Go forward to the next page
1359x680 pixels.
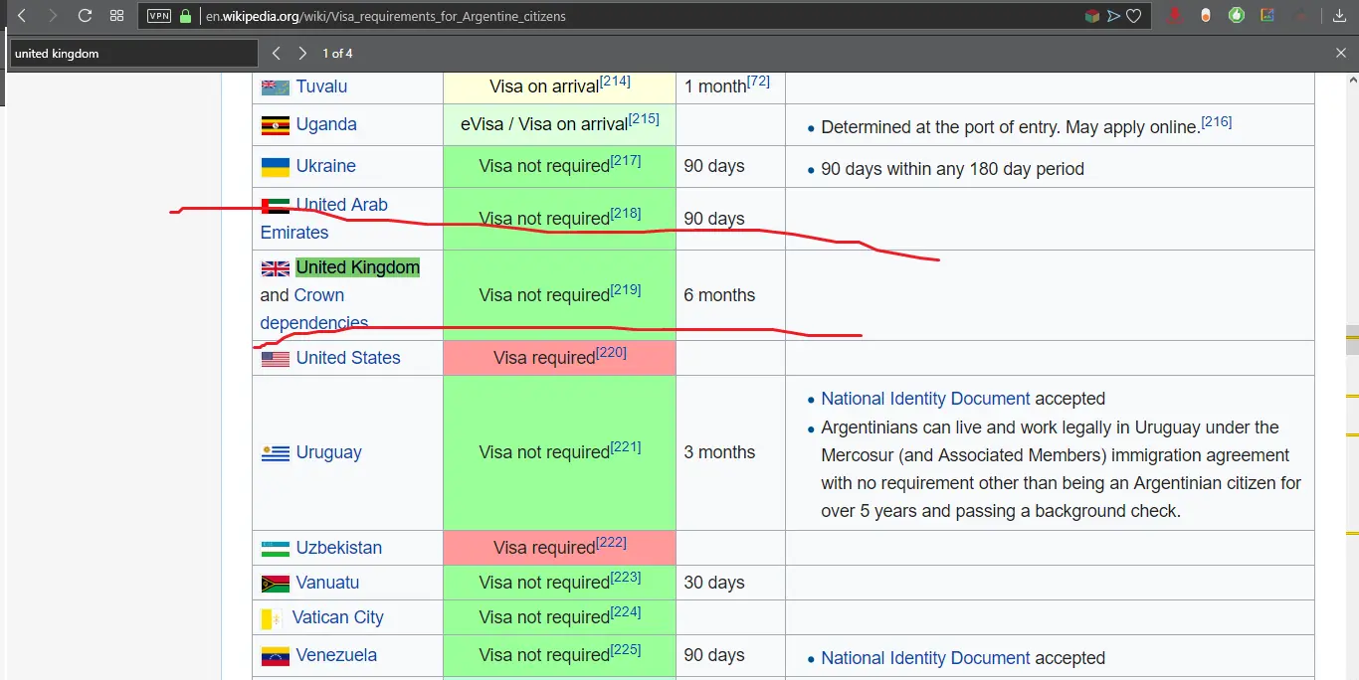click(53, 16)
